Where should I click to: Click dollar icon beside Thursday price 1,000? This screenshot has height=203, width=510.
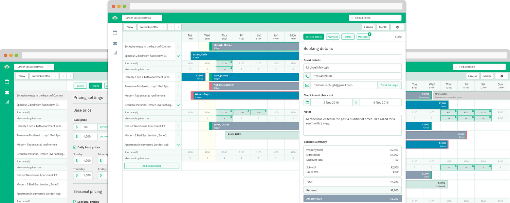tap(77, 175)
